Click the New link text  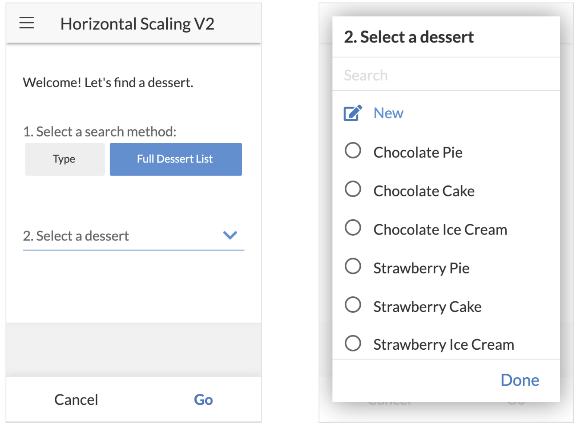pyautogui.click(x=388, y=113)
